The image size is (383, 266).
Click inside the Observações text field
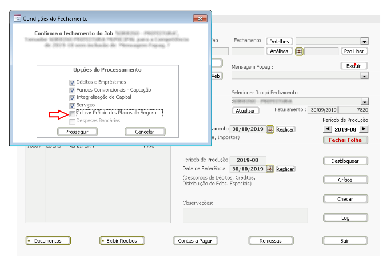pyautogui.click(x=245, y=215)
